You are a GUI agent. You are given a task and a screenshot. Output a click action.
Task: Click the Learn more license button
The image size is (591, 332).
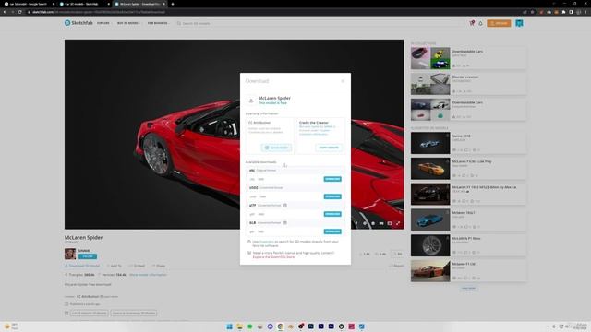point(277,148)
